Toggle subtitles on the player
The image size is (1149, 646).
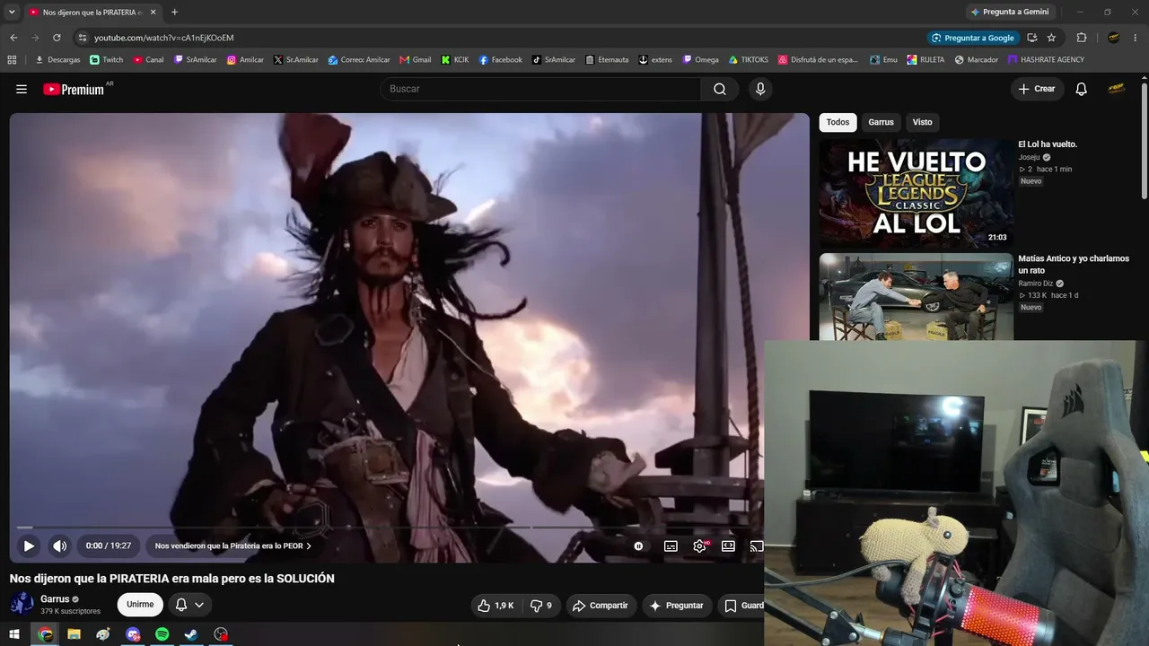coord(671,546)
